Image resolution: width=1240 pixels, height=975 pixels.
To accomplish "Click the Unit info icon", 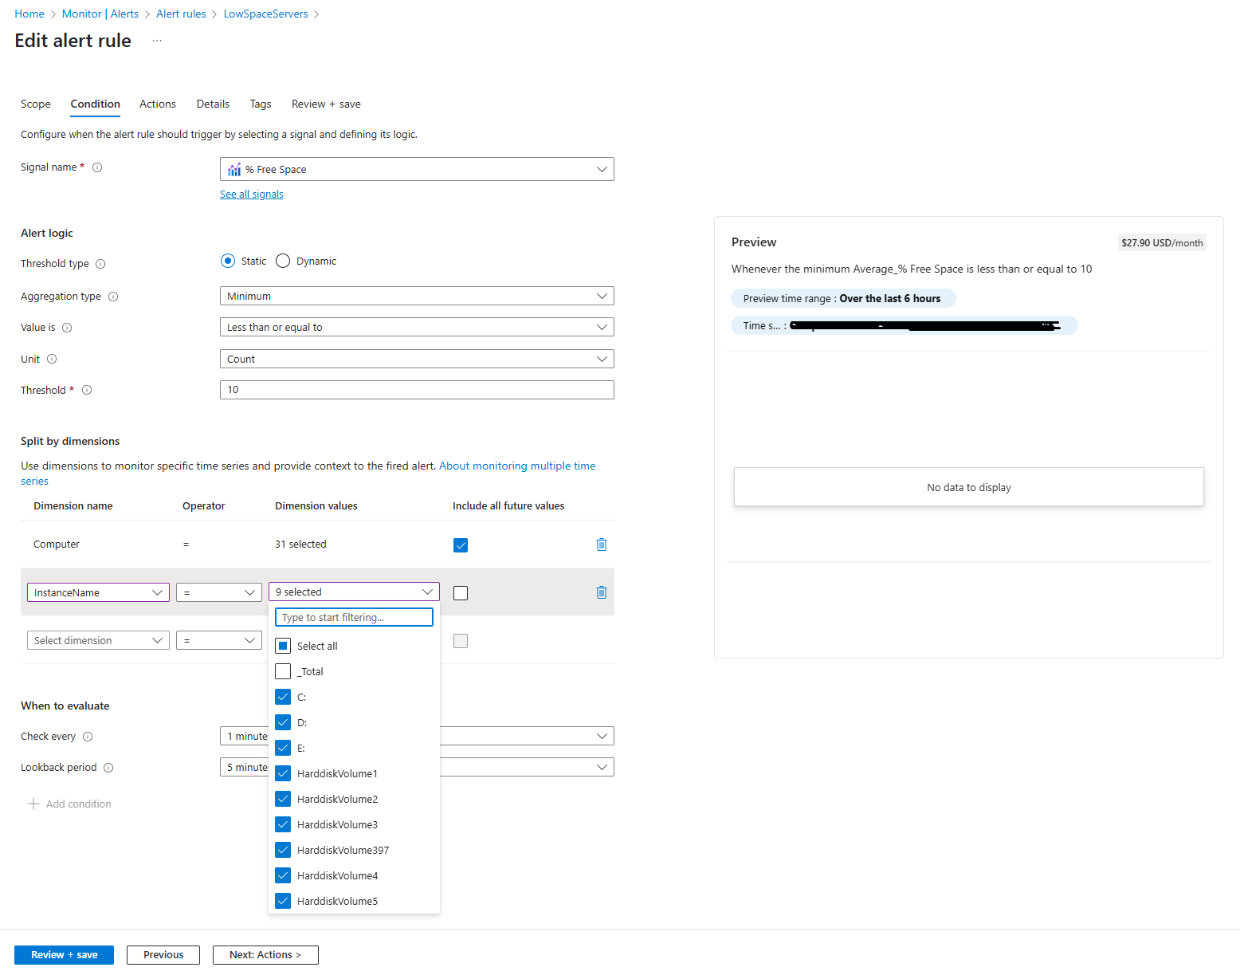I will (52, 359).
